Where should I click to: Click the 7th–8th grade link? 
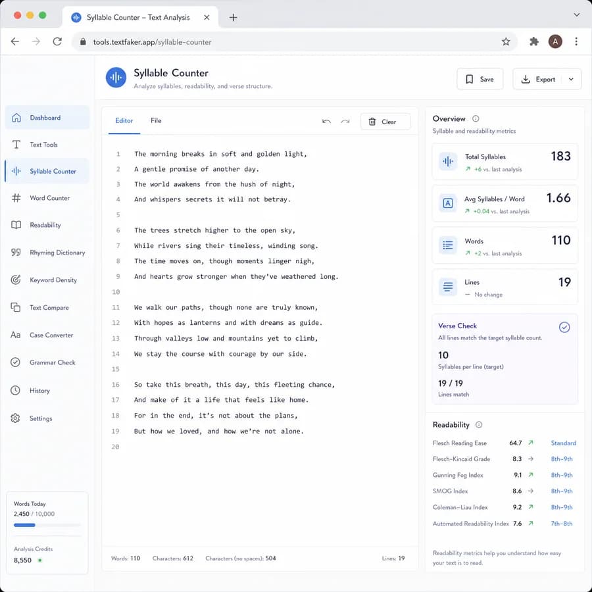pos(562,524)
